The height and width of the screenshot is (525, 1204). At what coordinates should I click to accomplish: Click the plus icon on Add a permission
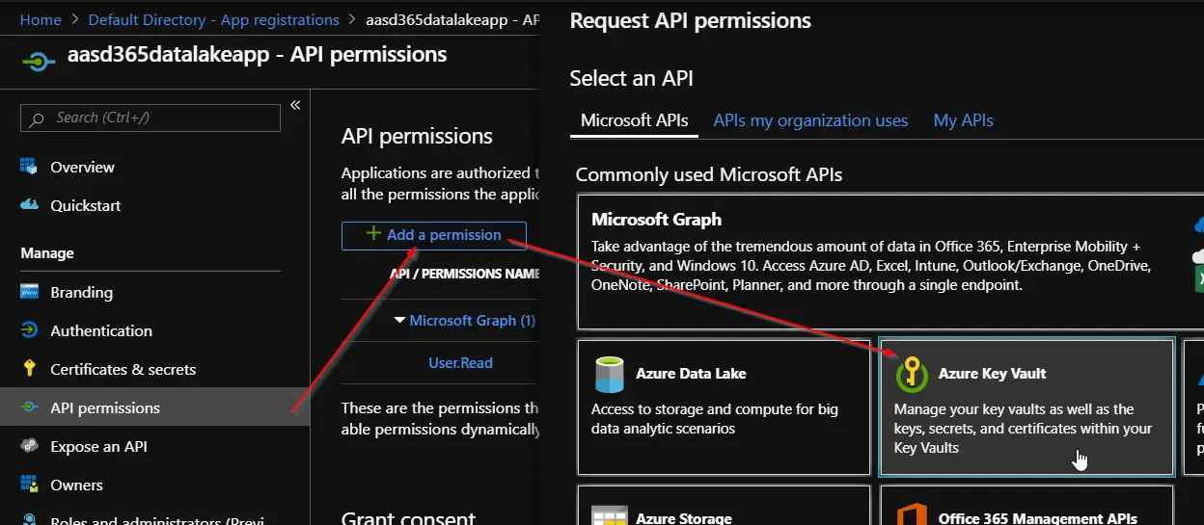point(373,234)
